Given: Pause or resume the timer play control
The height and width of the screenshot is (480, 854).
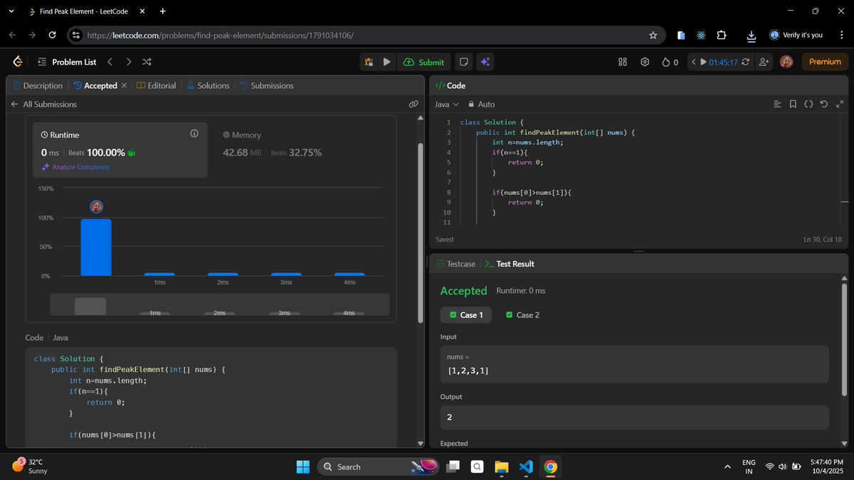Looking at the screenshot, I should click(x=704, y=62).
